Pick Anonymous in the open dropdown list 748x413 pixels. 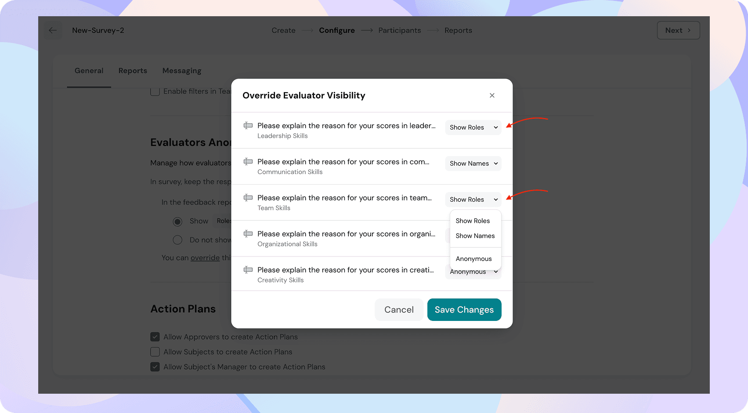tap(473, 259)
